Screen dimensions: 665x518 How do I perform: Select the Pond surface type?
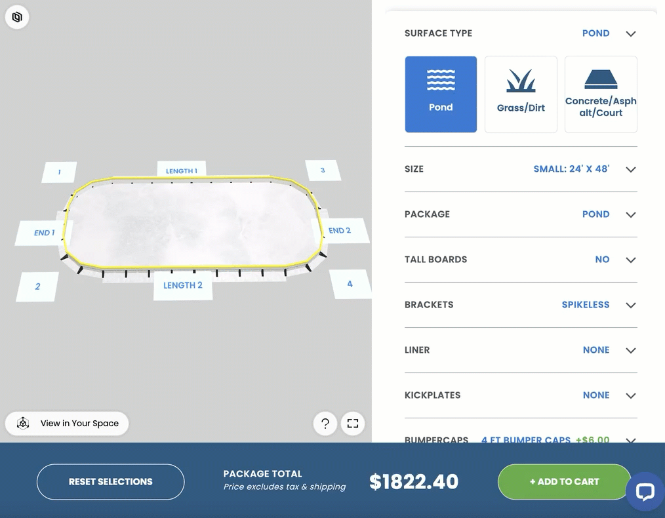(x=441, y=94)
